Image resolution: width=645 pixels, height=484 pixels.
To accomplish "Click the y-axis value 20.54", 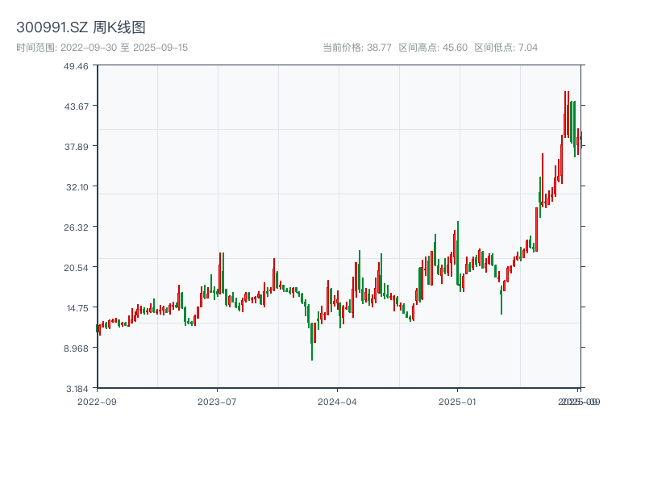I will pyautogui.click(x=76, y=268).
